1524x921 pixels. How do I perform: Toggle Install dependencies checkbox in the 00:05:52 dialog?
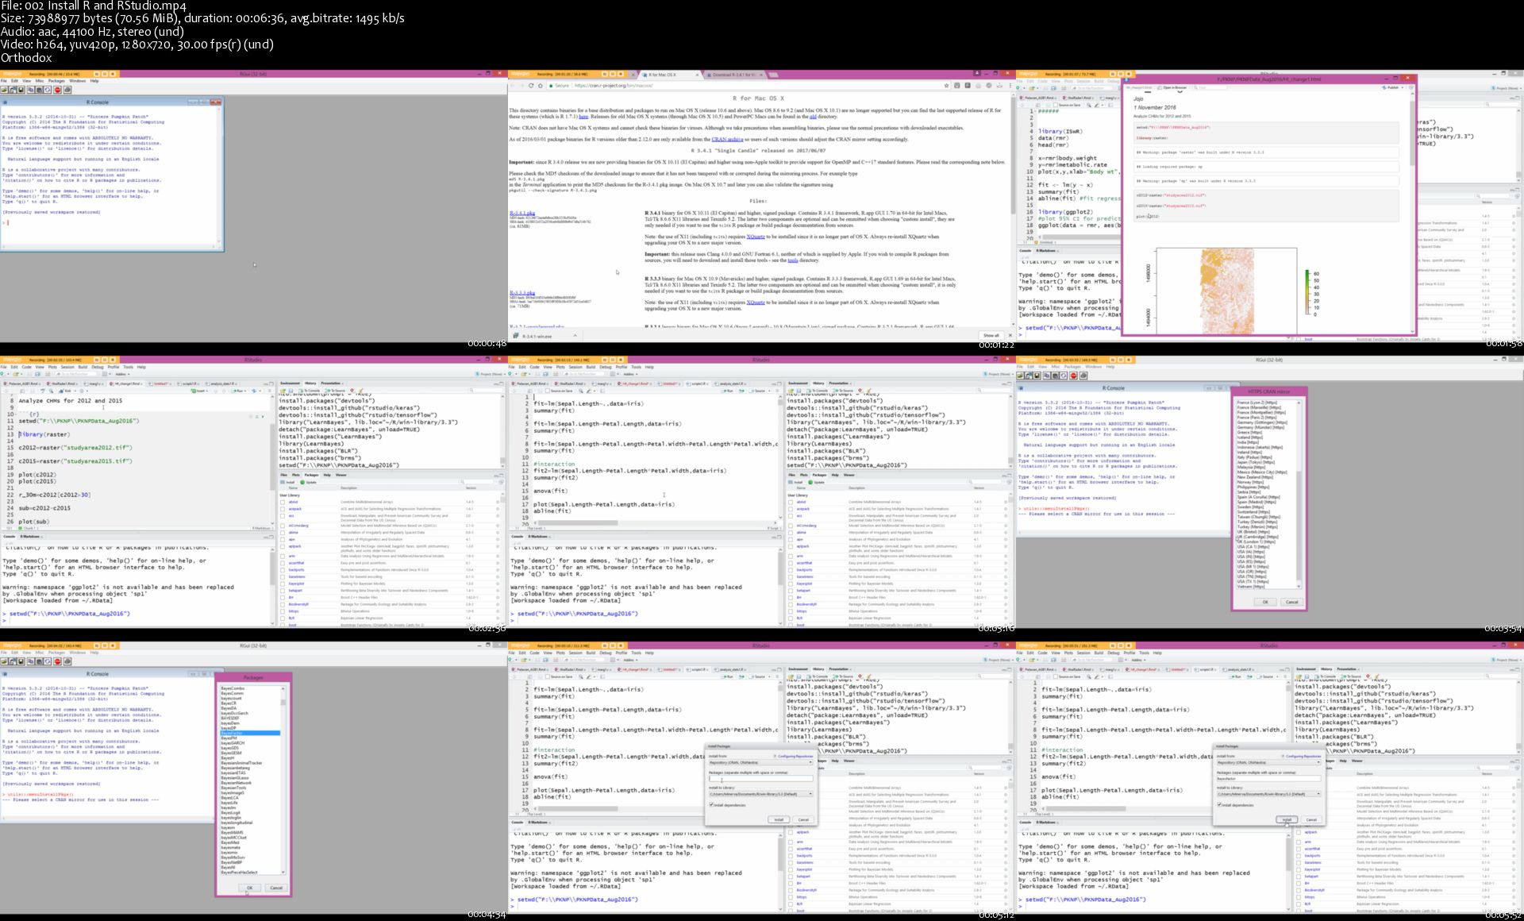pyautogui.click(x=1219, y=804)
